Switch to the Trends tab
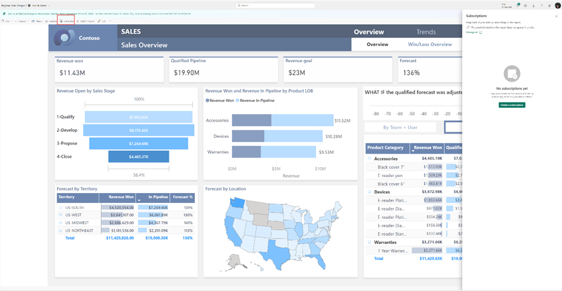The image size is (562, 291). click(426, 32)
